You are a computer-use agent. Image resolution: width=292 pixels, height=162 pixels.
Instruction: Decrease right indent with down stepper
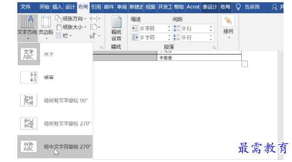pyautogui.click(x=169, y=40)
